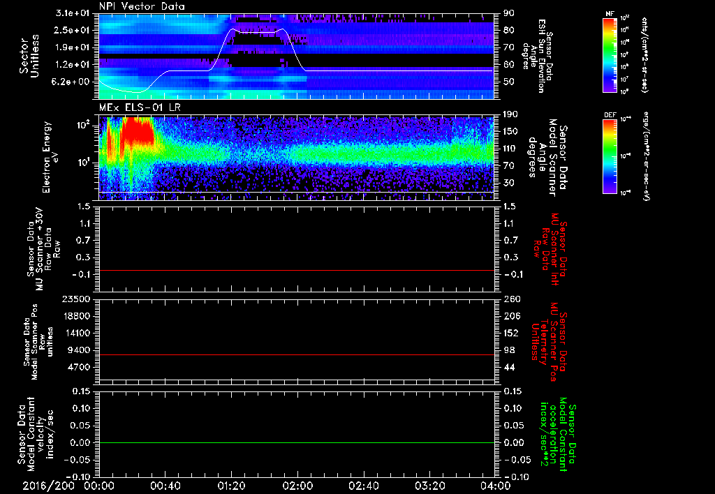Click the 03:20 time tick label

429,486
